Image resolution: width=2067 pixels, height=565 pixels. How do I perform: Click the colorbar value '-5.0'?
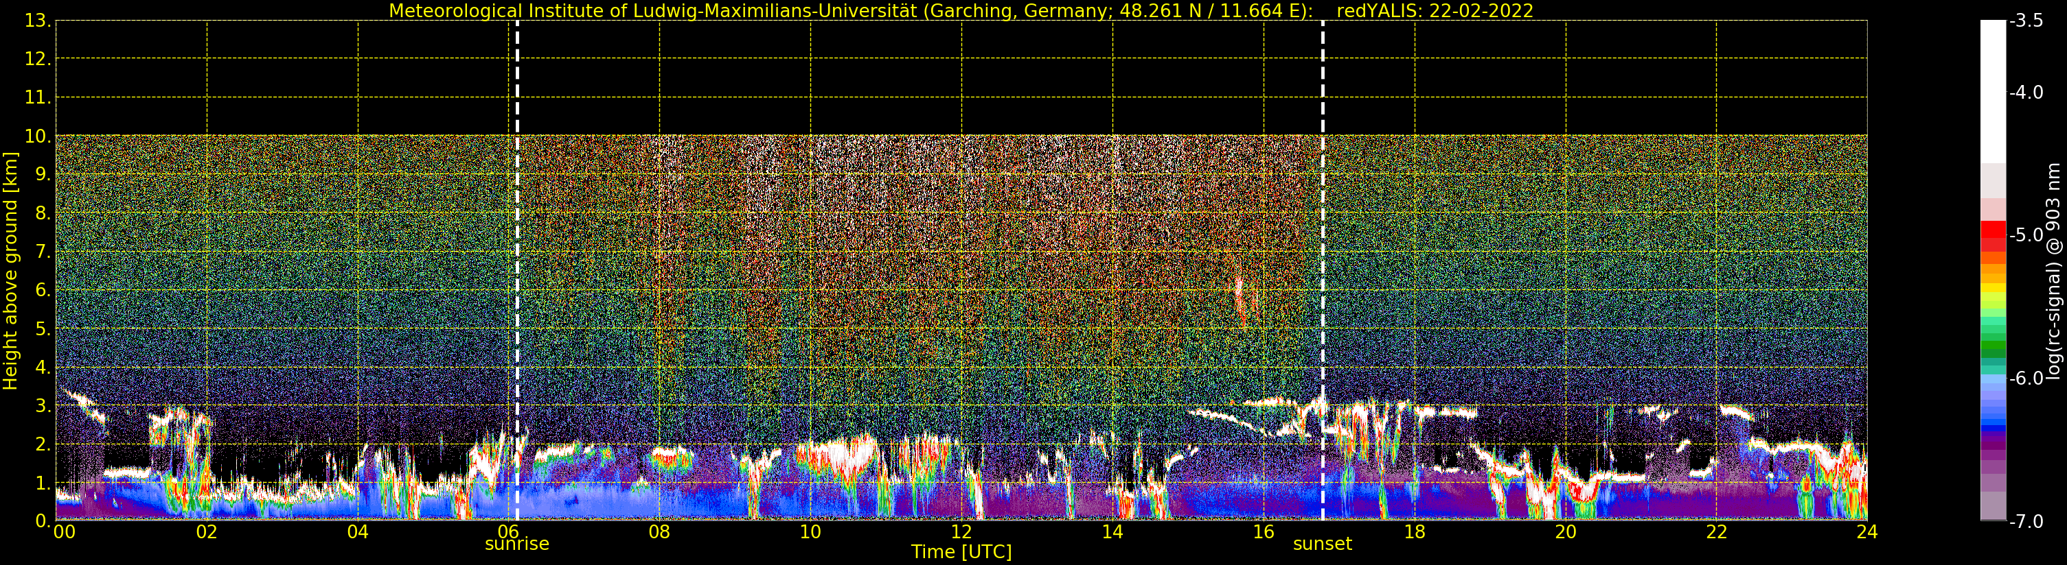point(2026,236)
